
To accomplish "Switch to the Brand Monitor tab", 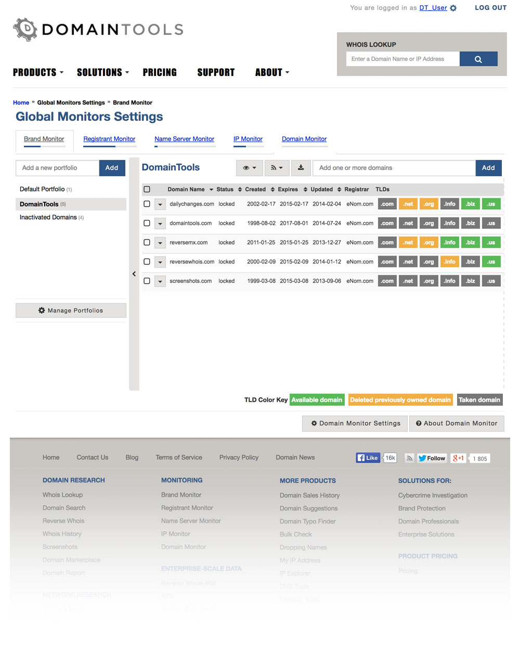I will point(44,139).
